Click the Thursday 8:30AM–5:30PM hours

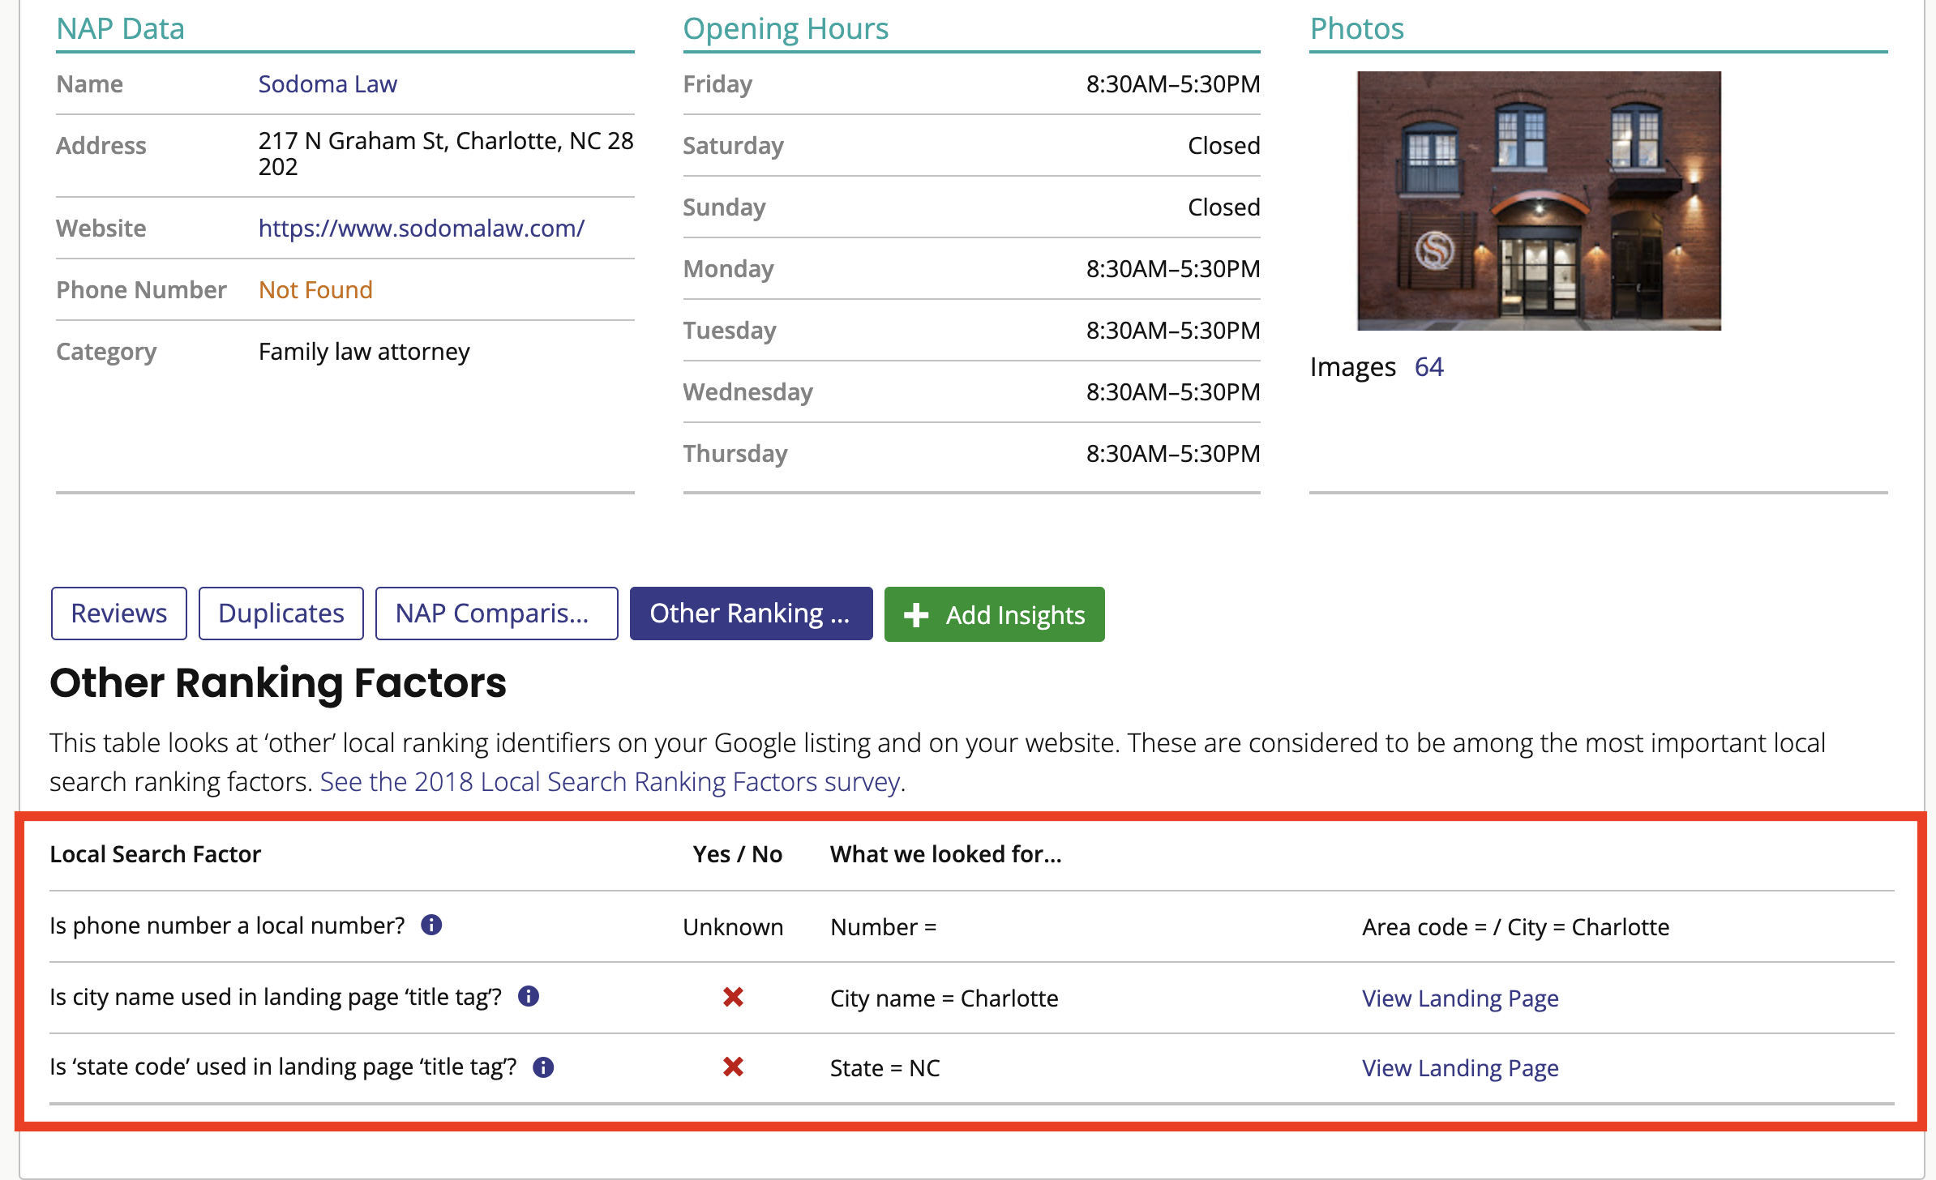tap(1173, 454)
